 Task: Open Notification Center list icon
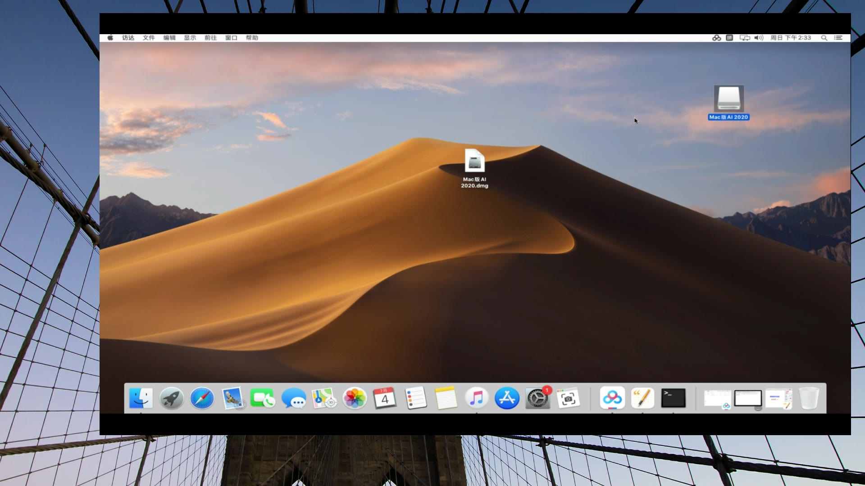click(x=838, y=38)
